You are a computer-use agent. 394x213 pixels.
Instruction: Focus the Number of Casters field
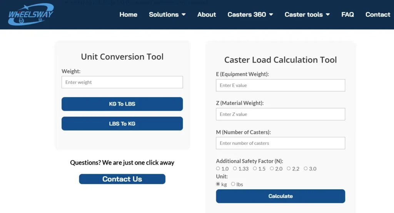click(x=280, y=143)
